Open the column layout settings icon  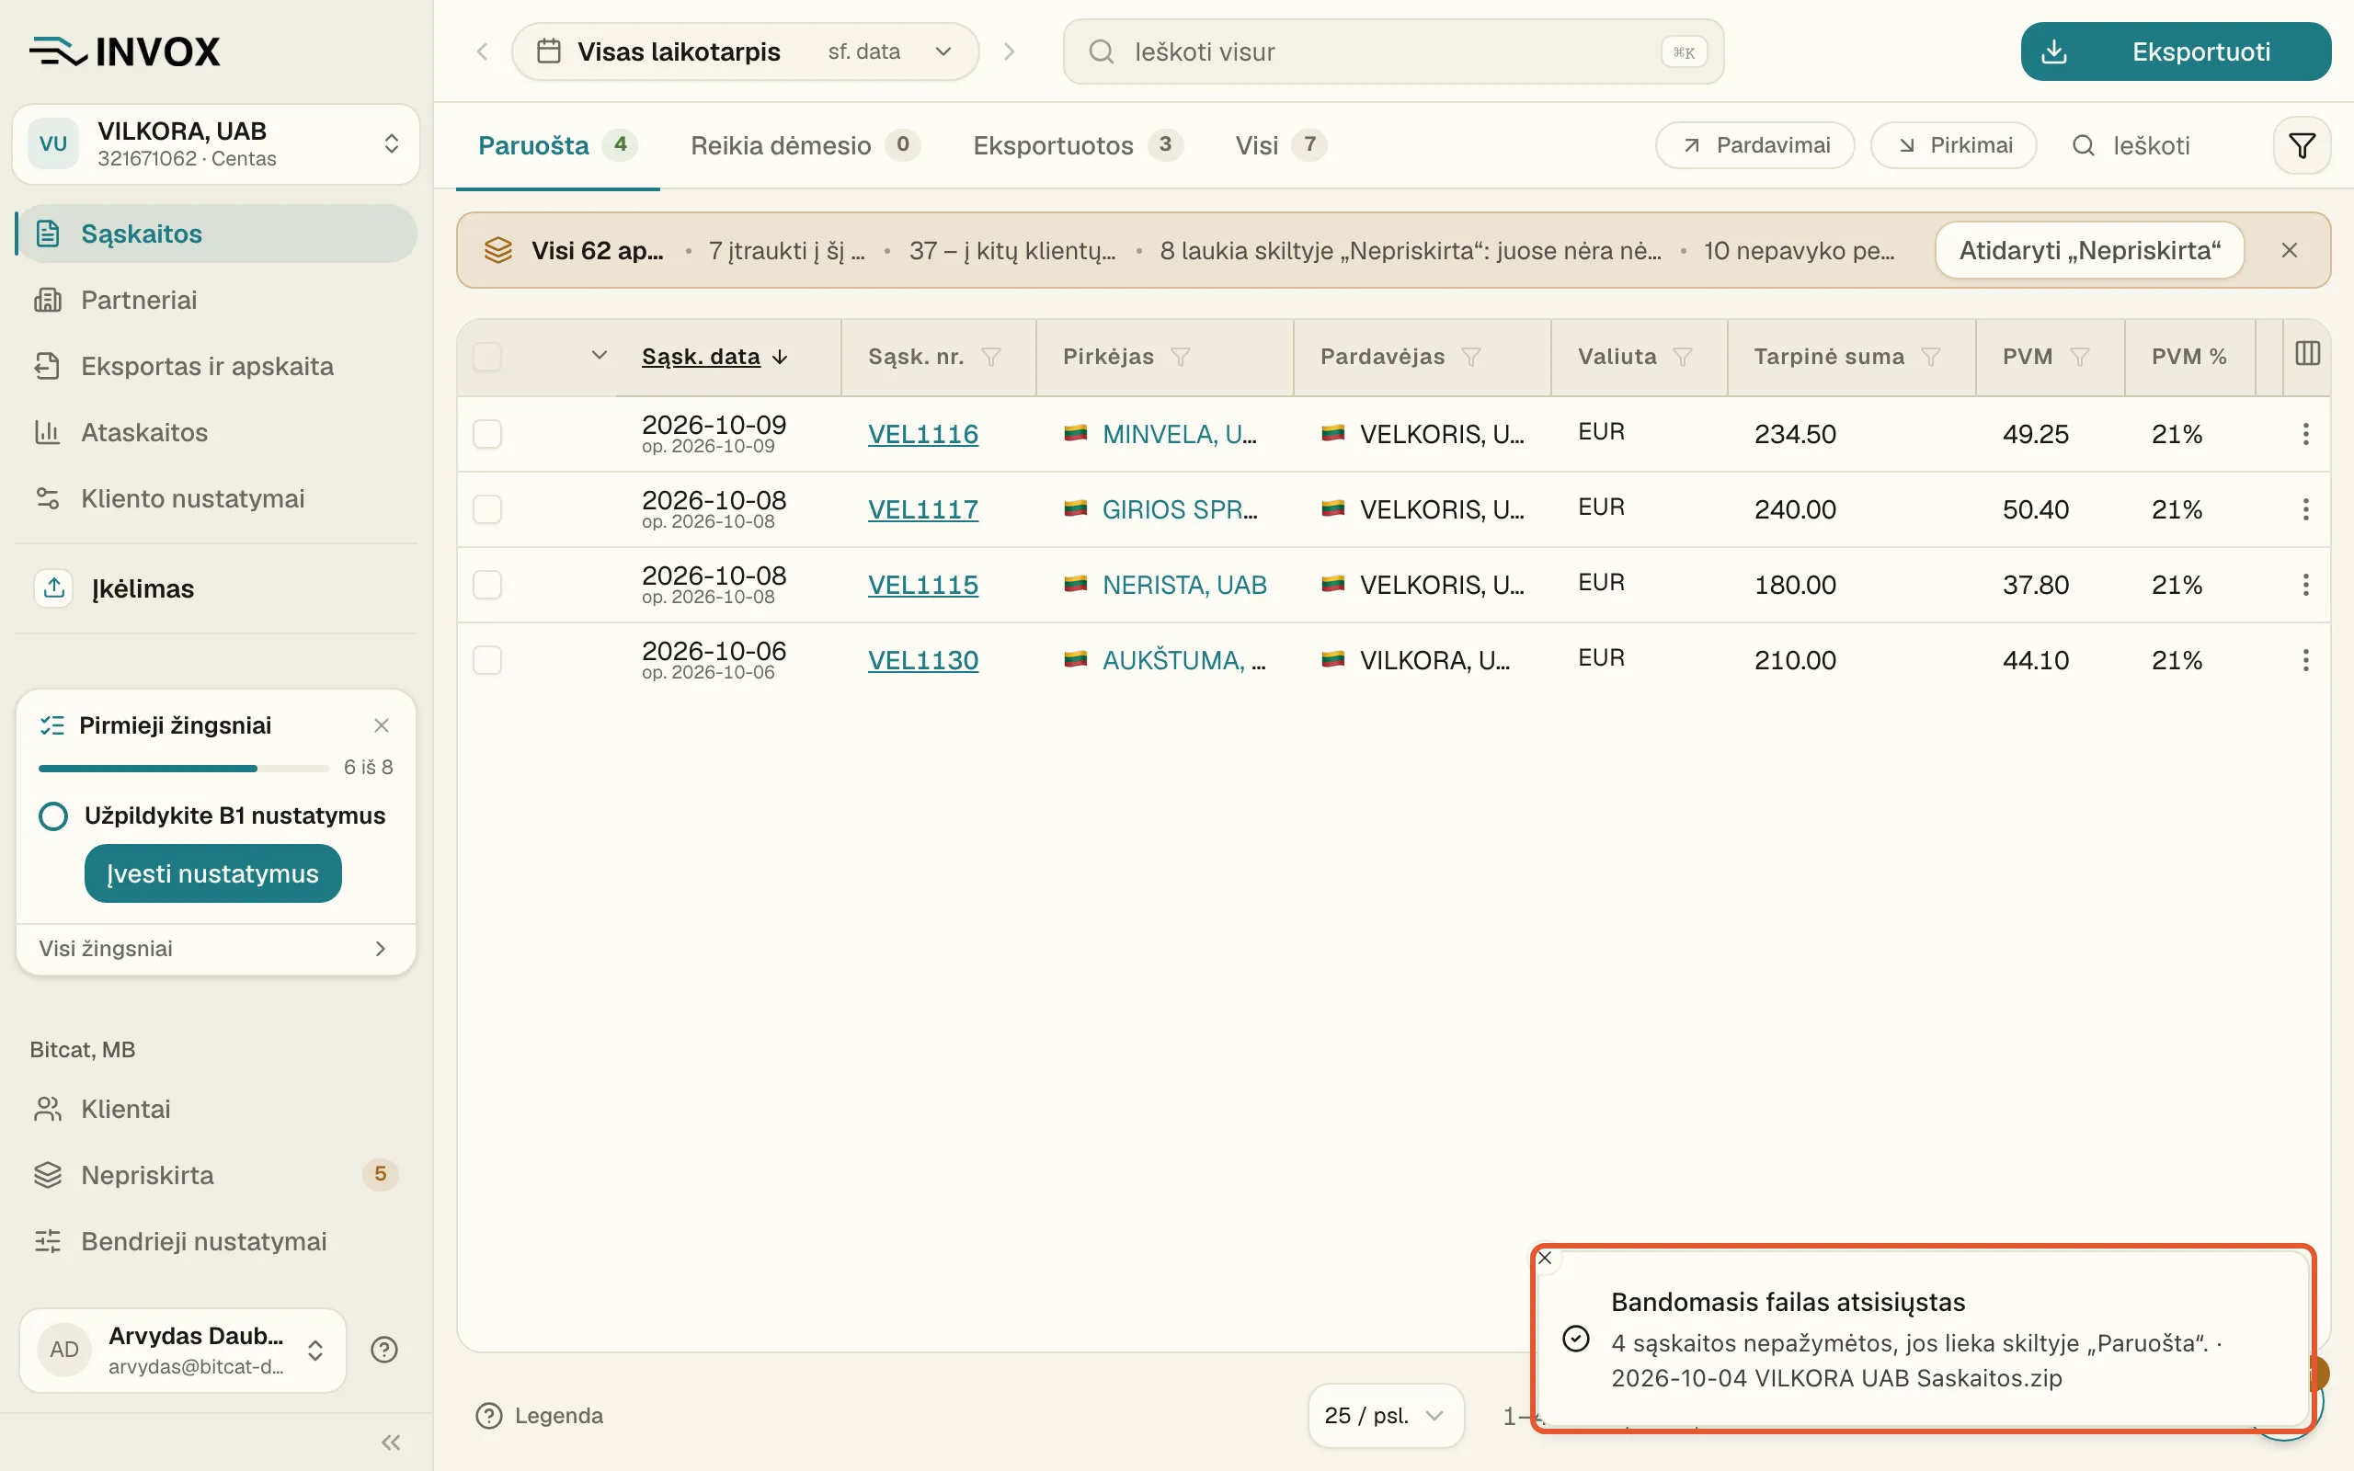(2307, 354)
